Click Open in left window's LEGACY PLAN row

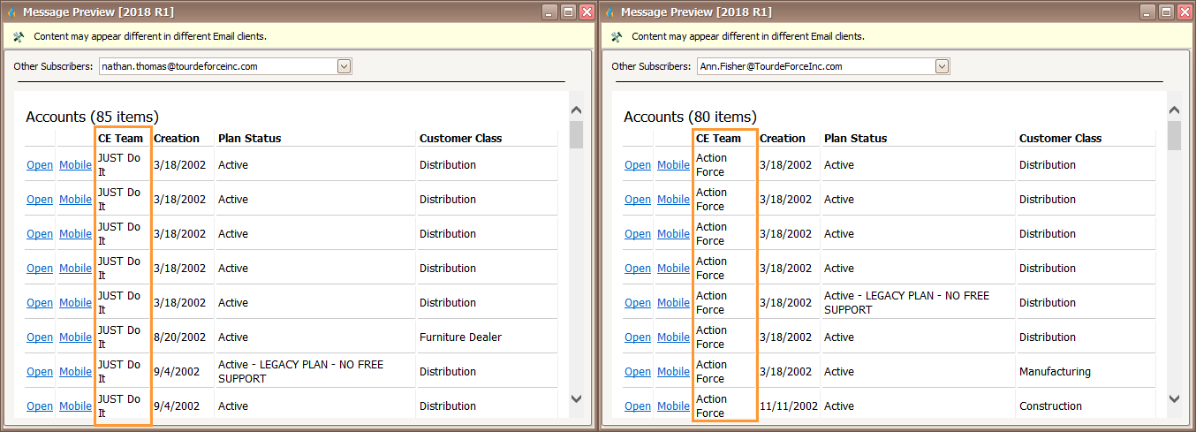40,371
